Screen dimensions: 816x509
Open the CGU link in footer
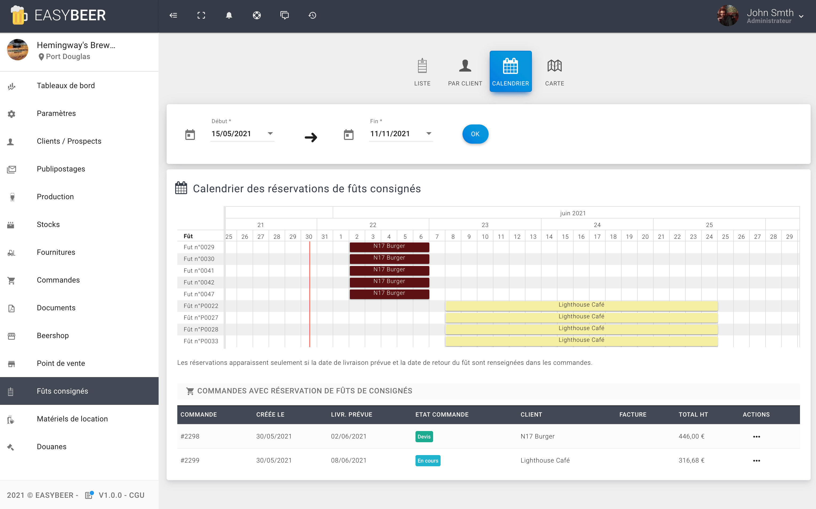click(x=137, y=495)
